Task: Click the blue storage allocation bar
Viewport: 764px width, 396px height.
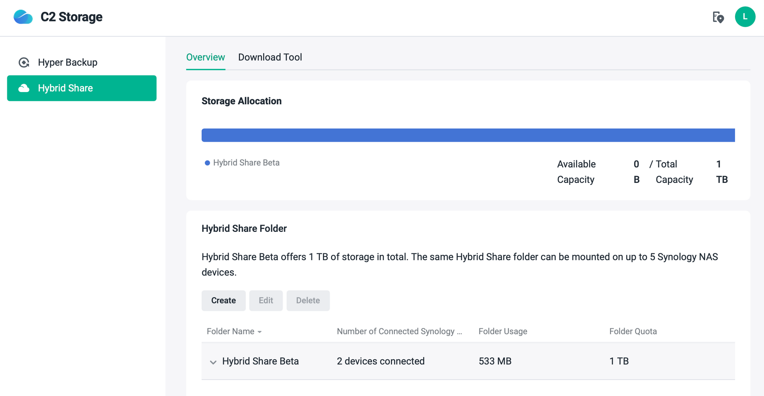Action: (468, 135)
